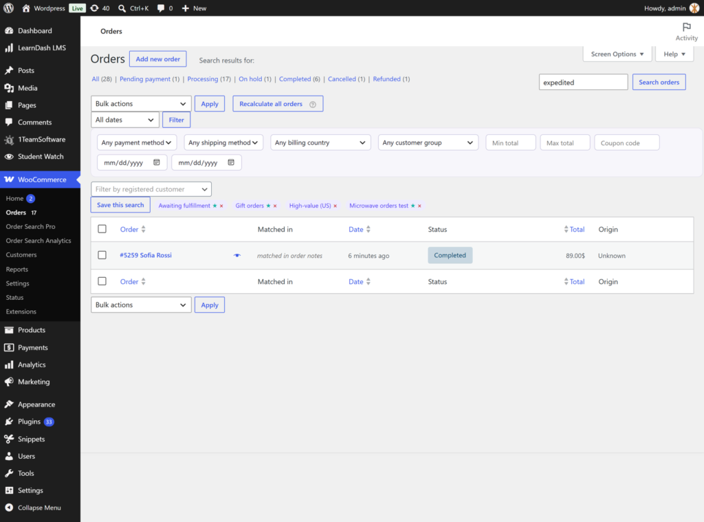The width and height of the screenshot is (704, 522).
Task: Open the Any customer group dropdown
Action: click(428, 142)
